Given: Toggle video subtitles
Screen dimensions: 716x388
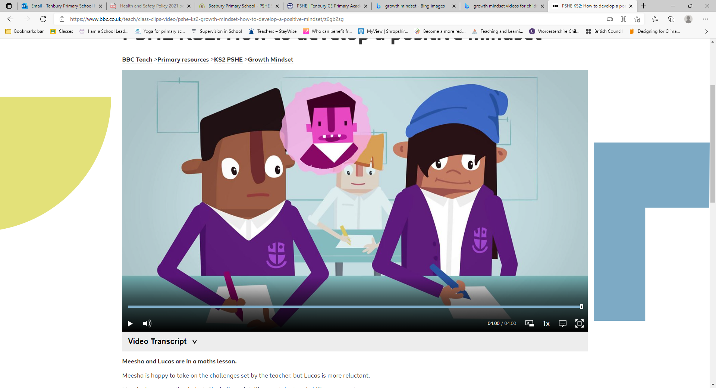Looking at the screenshot, I should 563,323.
